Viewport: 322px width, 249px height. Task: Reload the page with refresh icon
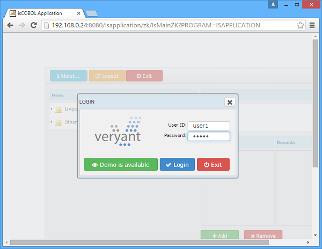coord(33,25)
